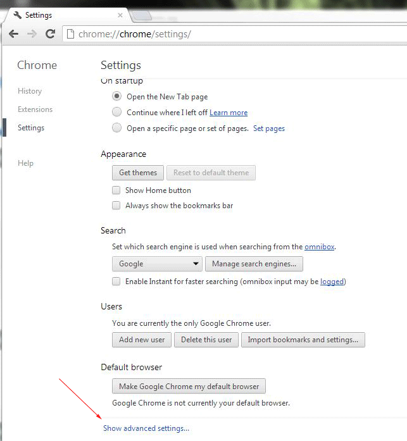Enable the Show Home button checkbox
The height and width of the screenshot is (441, 407).
tap(116, 190)
